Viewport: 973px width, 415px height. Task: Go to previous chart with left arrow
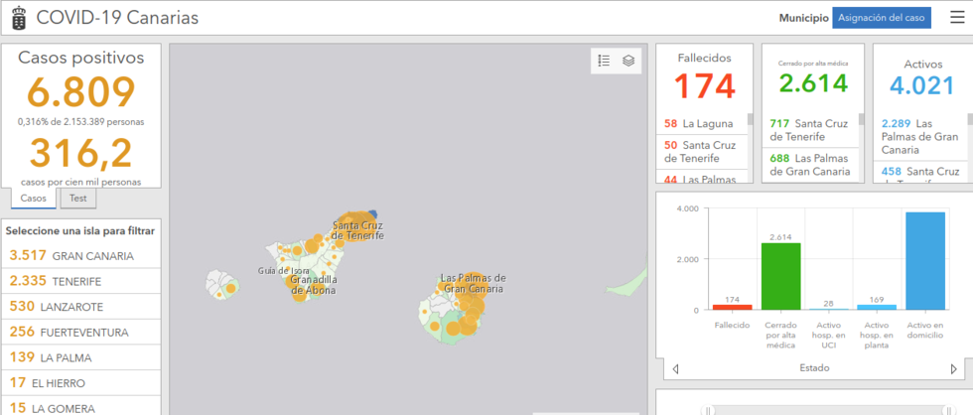click(x=676, y=368)
